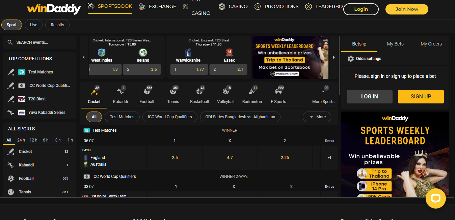Viewport: 455px width, 220px height.
Task: Choose the Football sport icon
Action: pos(146,91)
